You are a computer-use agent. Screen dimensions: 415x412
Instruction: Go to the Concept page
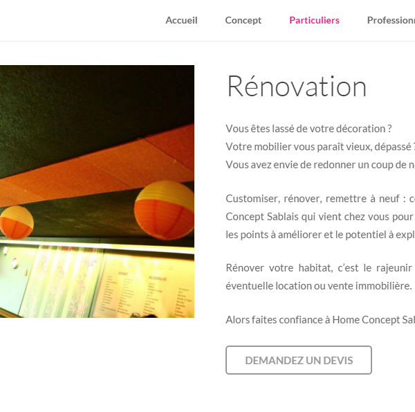coord(243,20)
